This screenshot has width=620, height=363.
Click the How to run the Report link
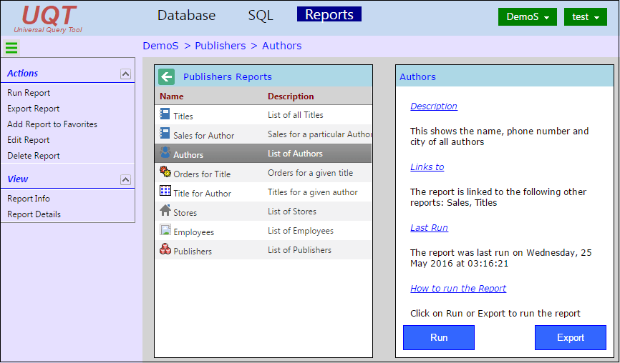click(x=458, y=289)
